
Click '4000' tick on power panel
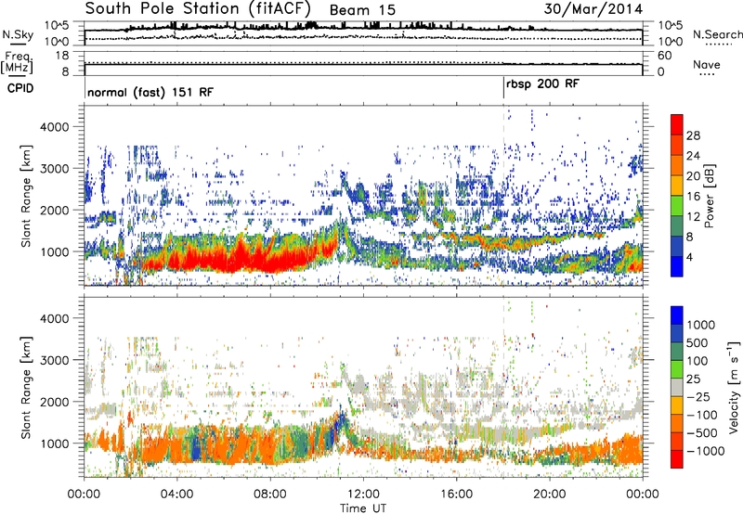[55, 127]
